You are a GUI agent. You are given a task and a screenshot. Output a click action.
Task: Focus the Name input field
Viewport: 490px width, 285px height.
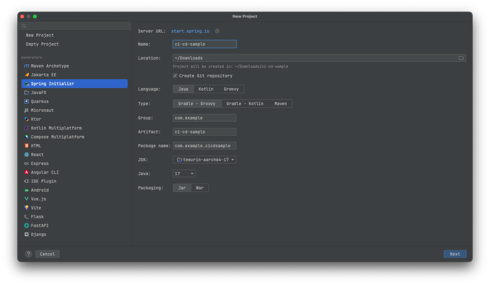(205, 44)
